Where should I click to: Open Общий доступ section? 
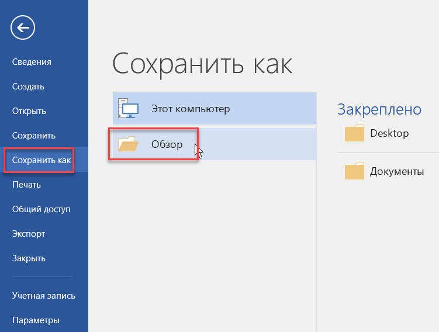41,209
